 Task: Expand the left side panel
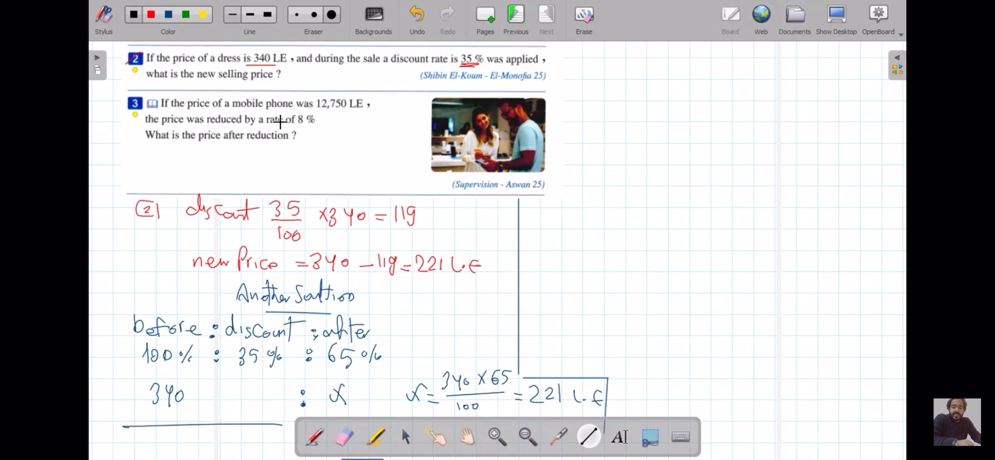pyautogui.click(x=97, y=65)
